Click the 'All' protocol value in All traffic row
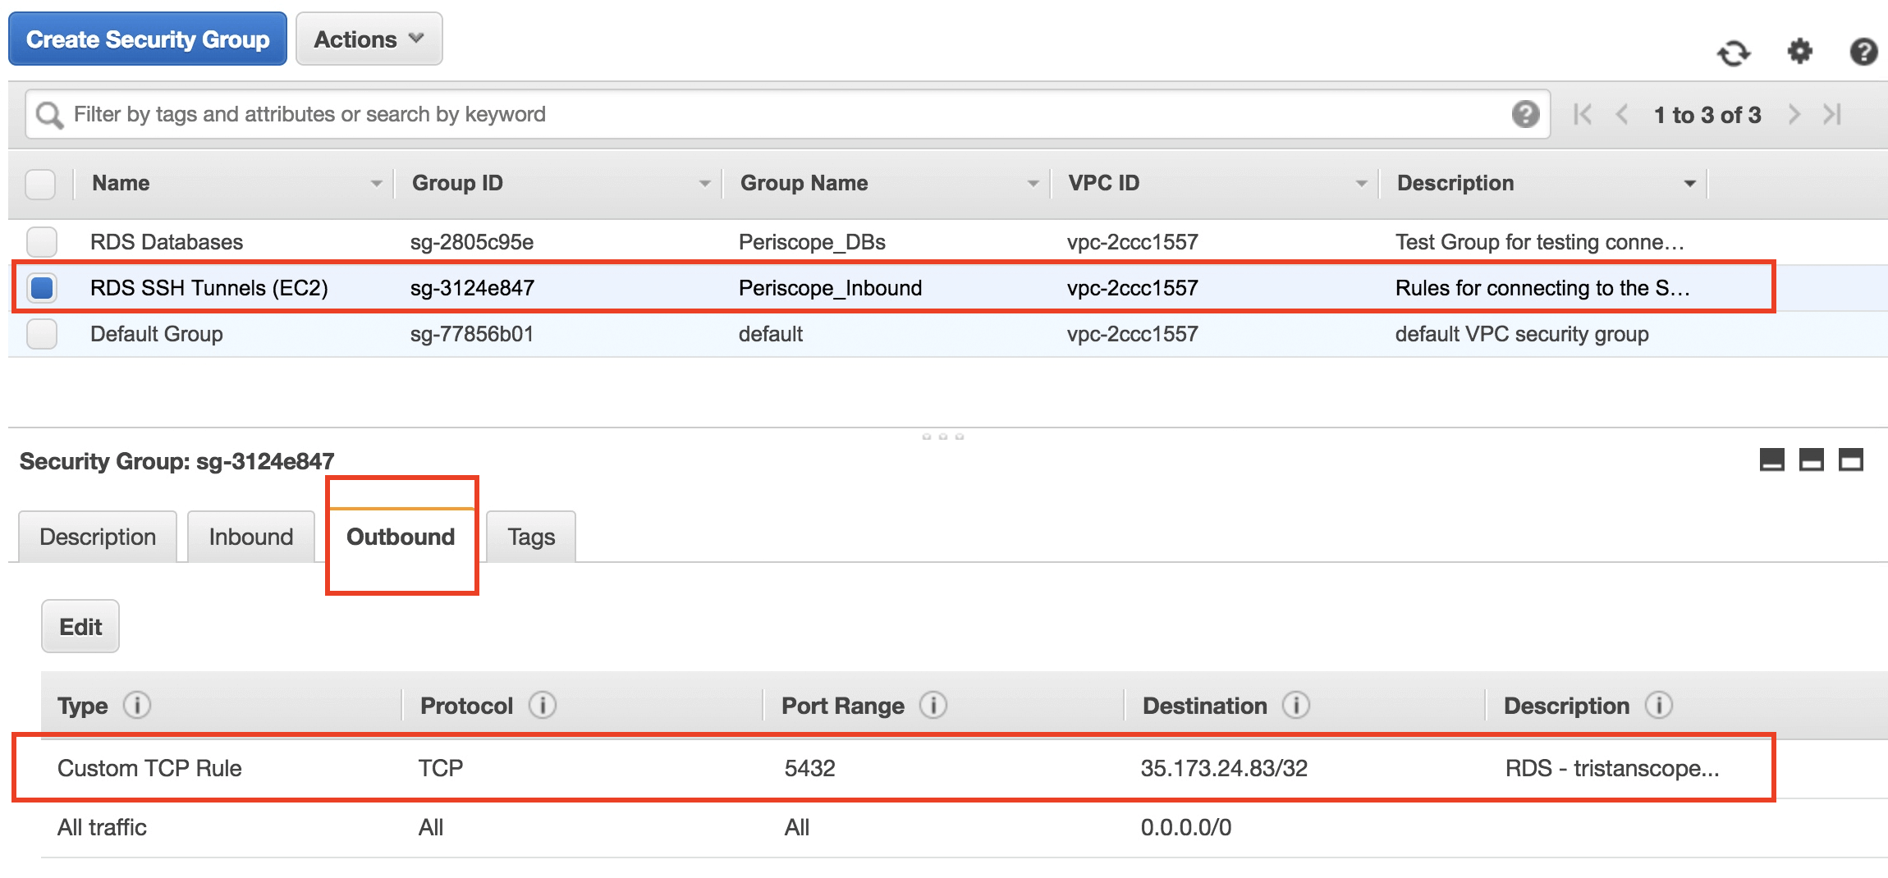This screenshot has height=878, width=1888. coord(431,827)
